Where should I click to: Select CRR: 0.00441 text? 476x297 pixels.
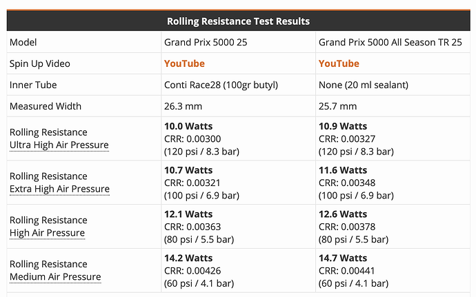tap(347, 271)
